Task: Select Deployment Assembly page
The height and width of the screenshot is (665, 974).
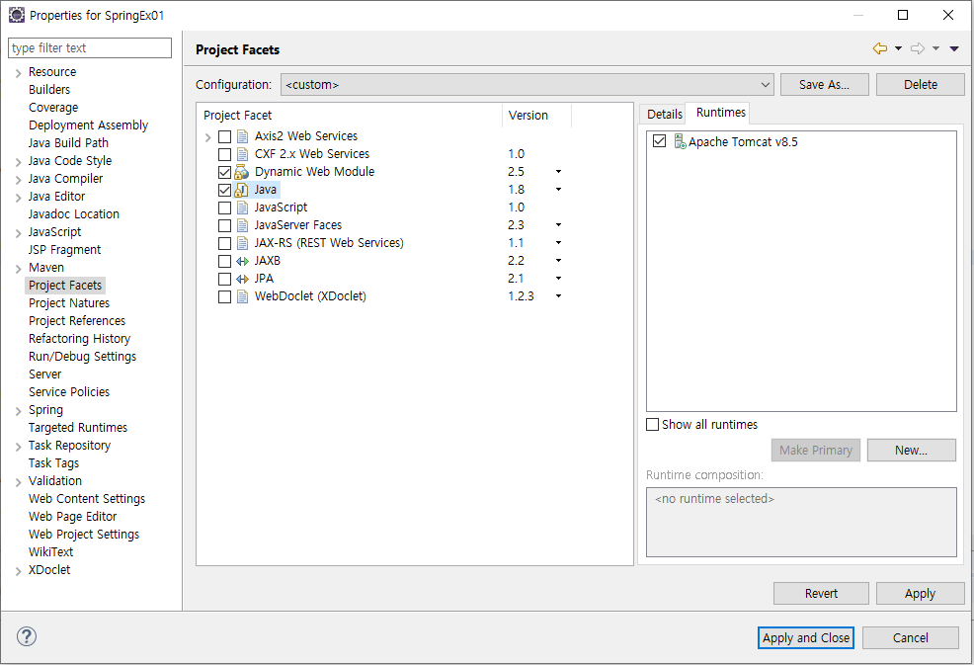Action: pyautogui.click(x=88, y=125)
